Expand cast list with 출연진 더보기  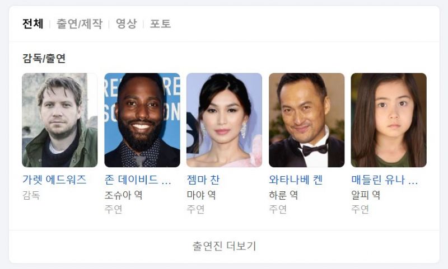[x=225, y=246]
